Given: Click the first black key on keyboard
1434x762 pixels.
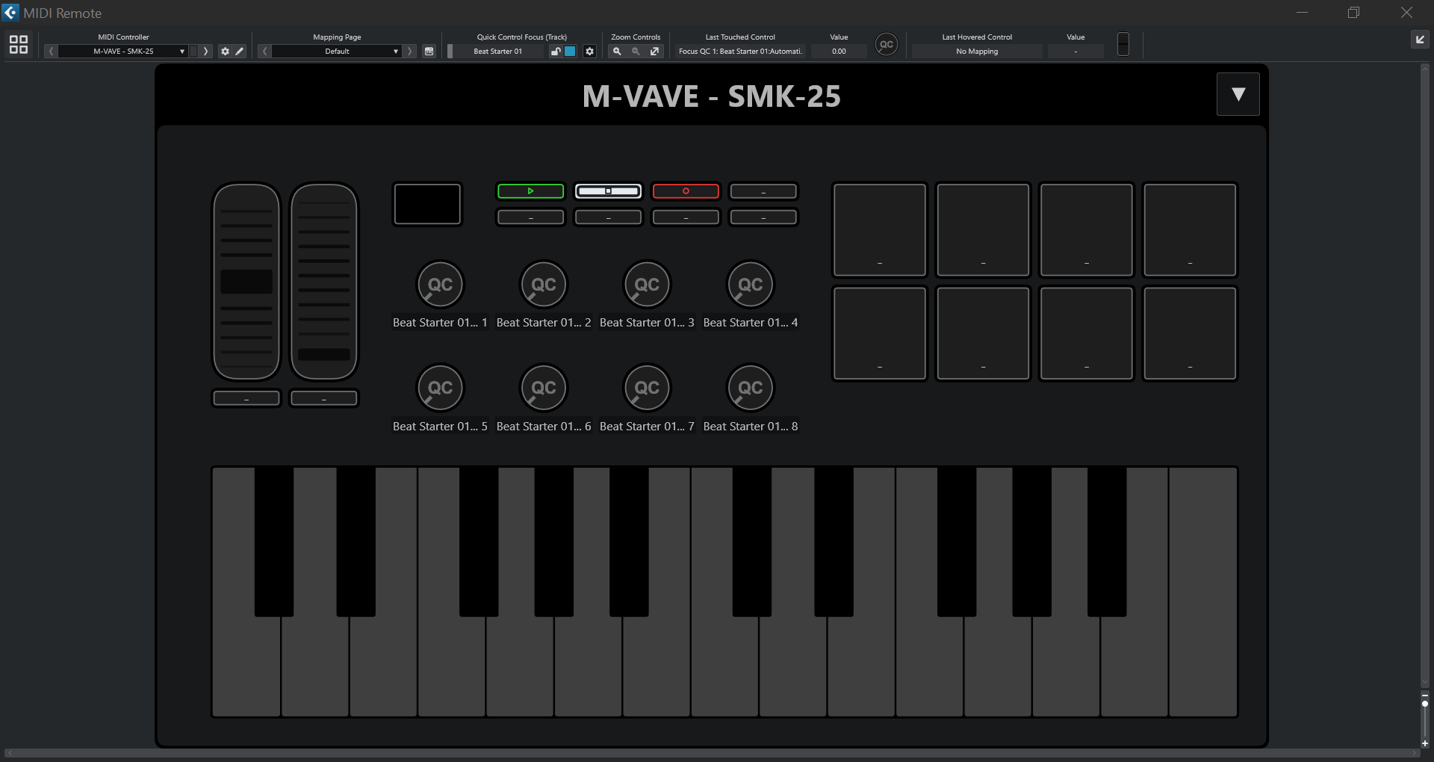Looking at the screenshot, I should (x=273, y=542).
